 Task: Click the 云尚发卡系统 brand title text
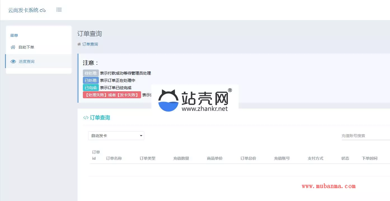coord(23,10)
